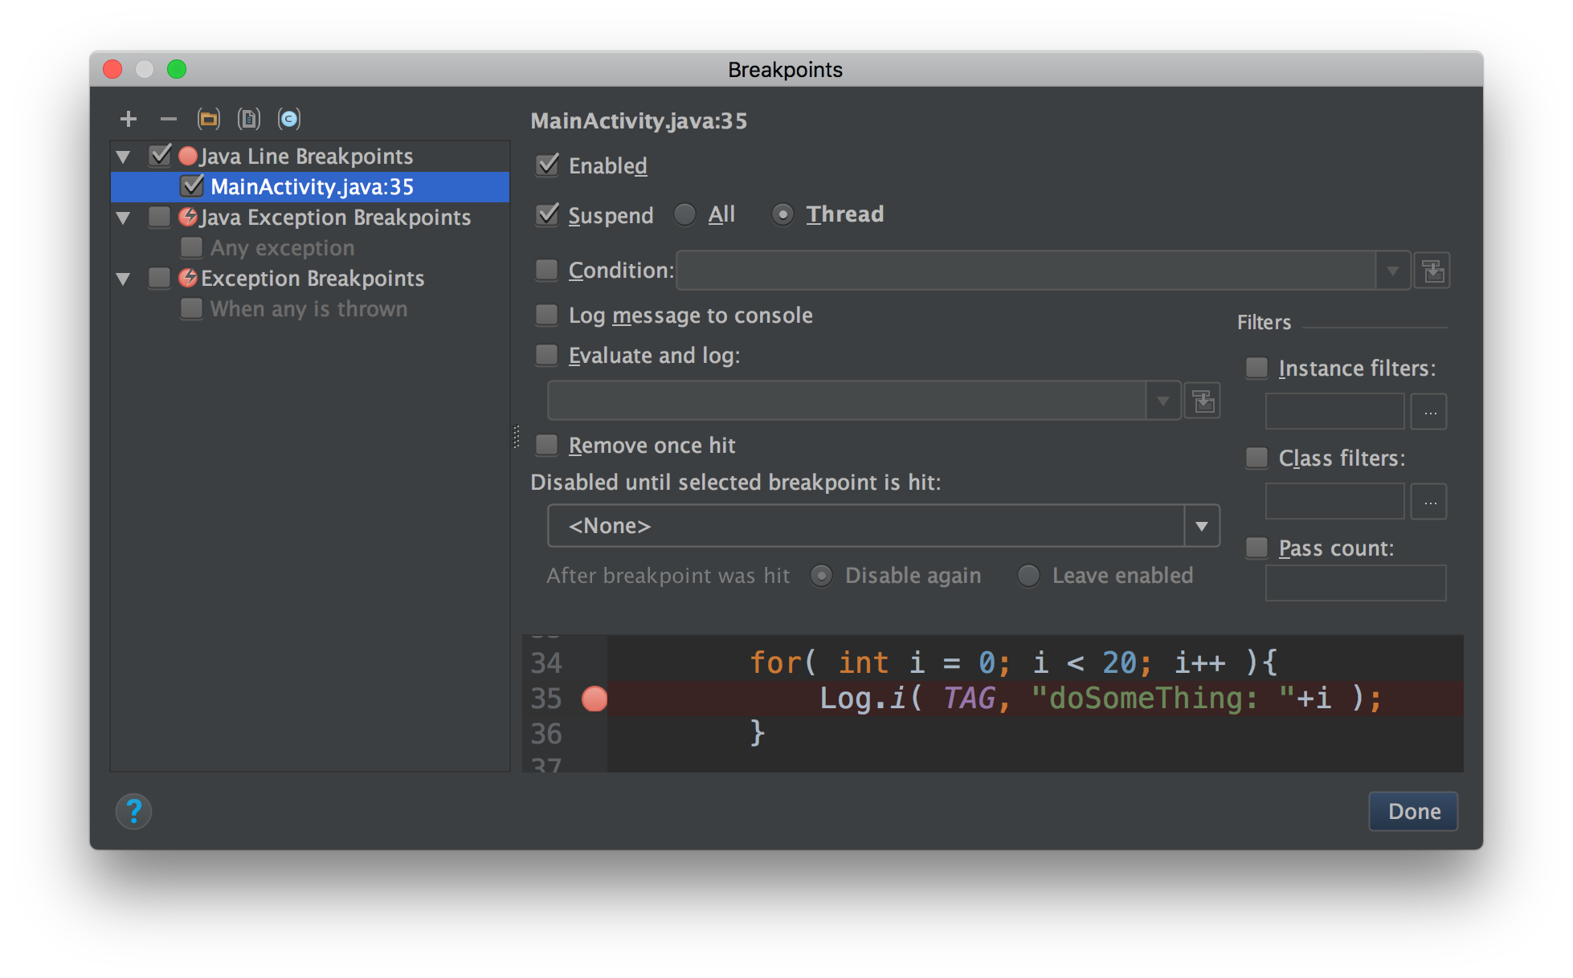Click the Log message to console checkbox
Screen dimensions: 1573x978
click(545, 316)
